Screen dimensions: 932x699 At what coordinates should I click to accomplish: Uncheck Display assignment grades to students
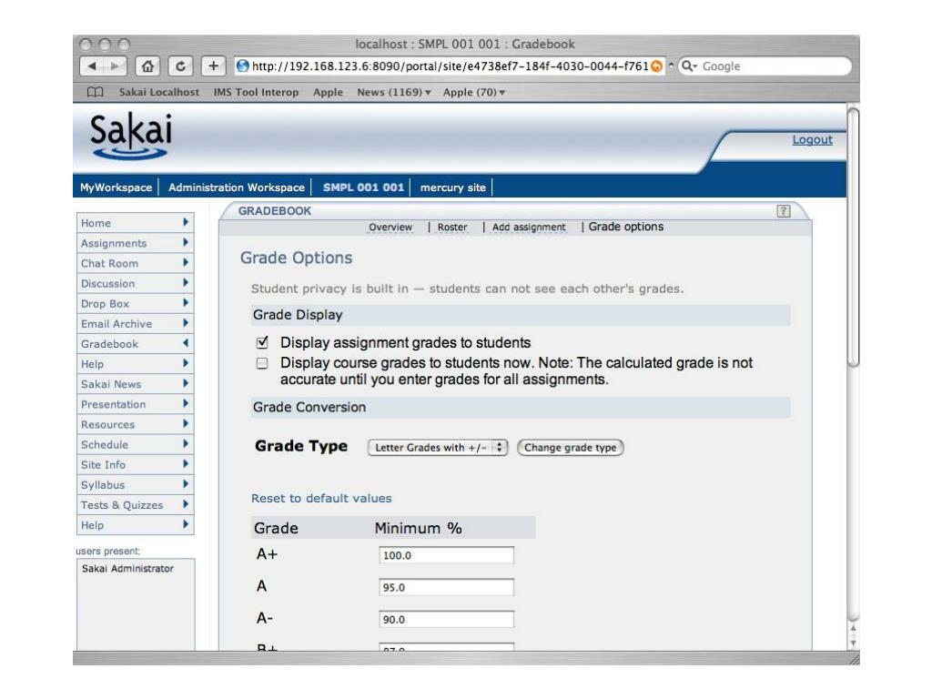(x=262, y=342)
